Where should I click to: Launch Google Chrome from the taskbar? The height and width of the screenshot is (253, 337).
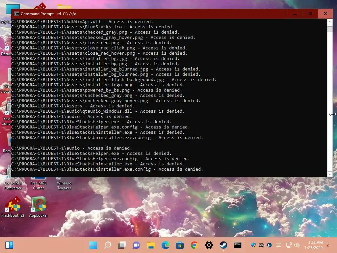tap(194, 245)
